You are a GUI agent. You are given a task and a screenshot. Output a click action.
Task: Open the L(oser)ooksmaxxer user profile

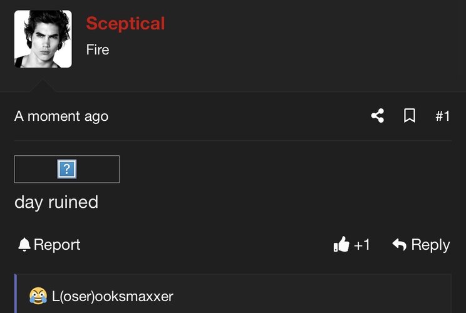pos(112,296)
